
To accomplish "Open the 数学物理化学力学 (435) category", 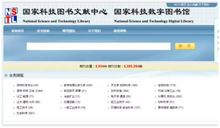I will tap(78, 85).
